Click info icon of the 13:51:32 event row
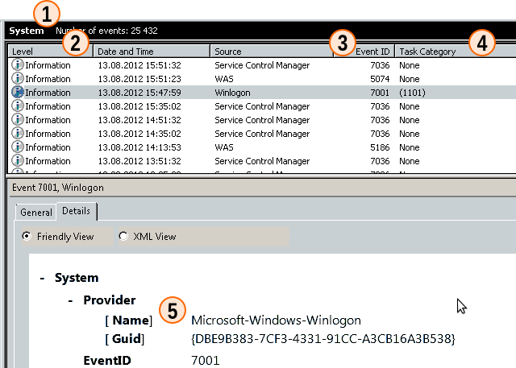The image size is (516, 368). point(18,161)
